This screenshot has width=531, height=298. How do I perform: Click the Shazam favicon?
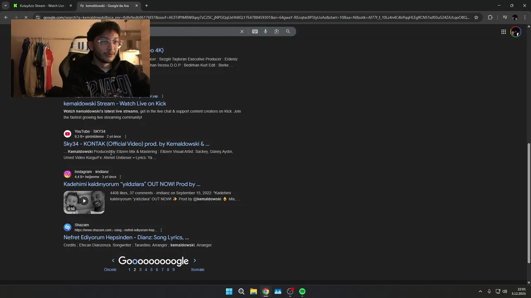pyautogui.click(x=67, y=227)
